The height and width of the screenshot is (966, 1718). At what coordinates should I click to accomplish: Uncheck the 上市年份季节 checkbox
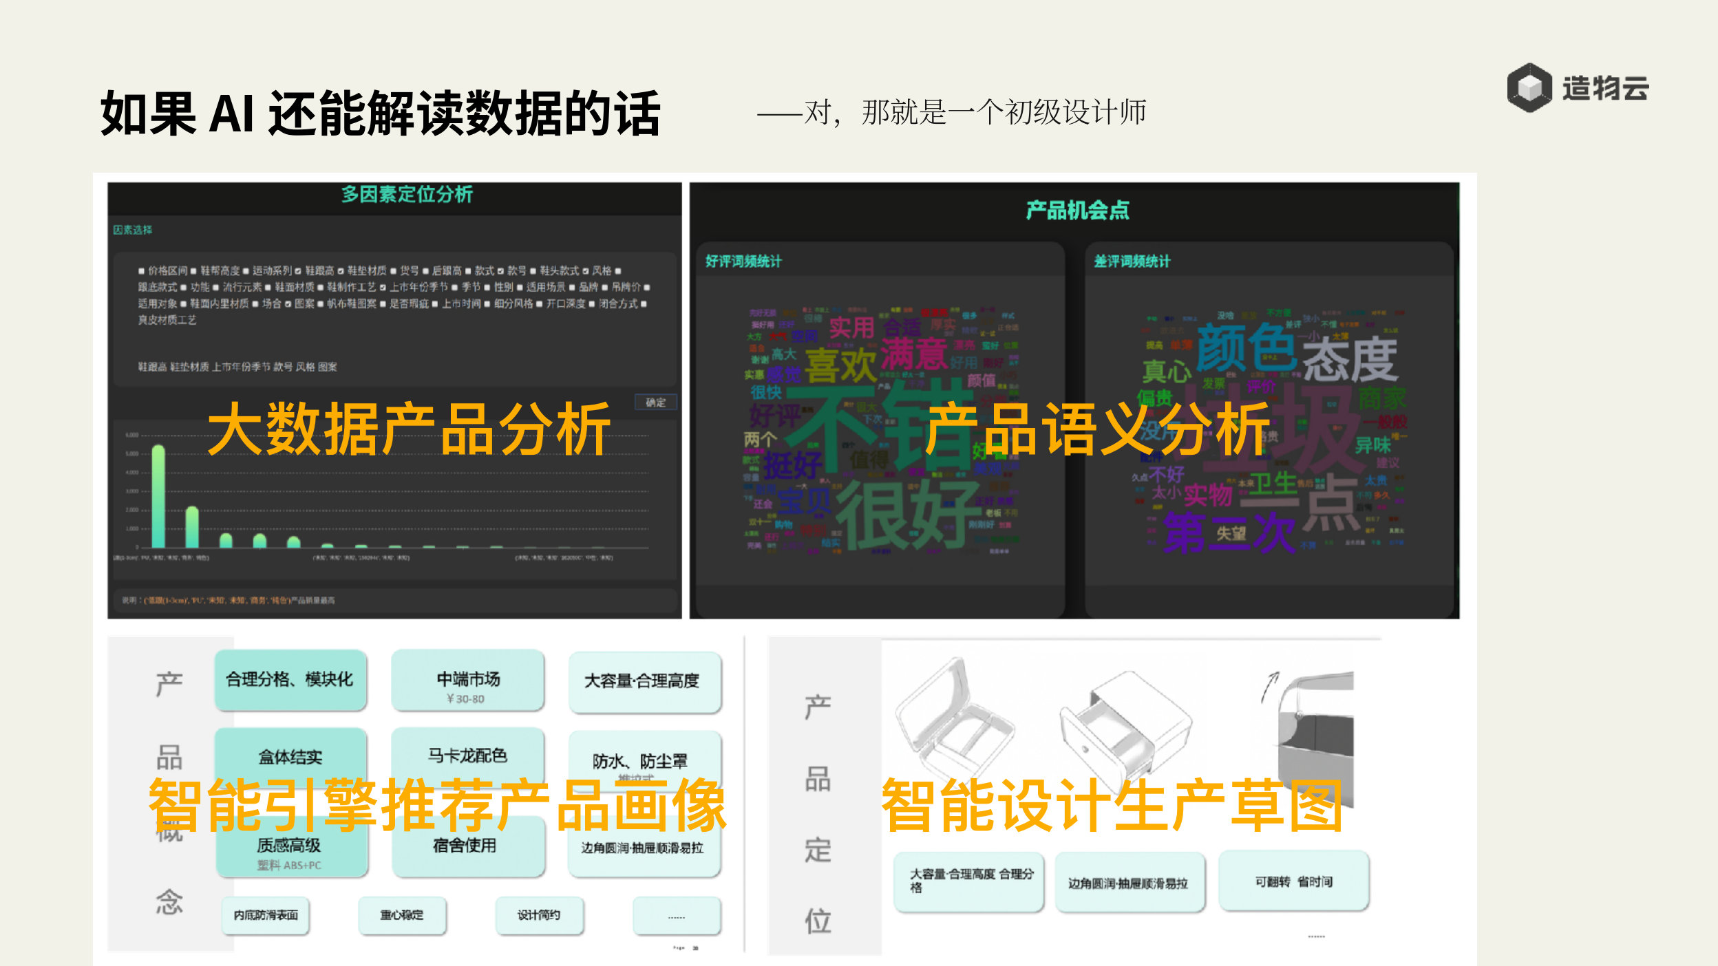tap(383, 288)
